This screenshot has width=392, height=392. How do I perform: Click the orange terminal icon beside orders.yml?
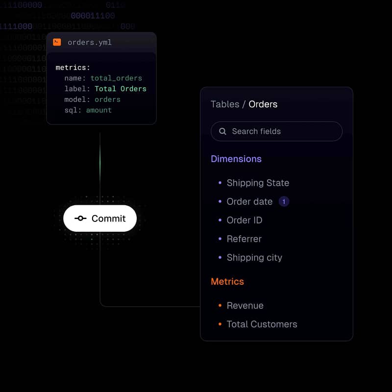[x=57, y=42]
